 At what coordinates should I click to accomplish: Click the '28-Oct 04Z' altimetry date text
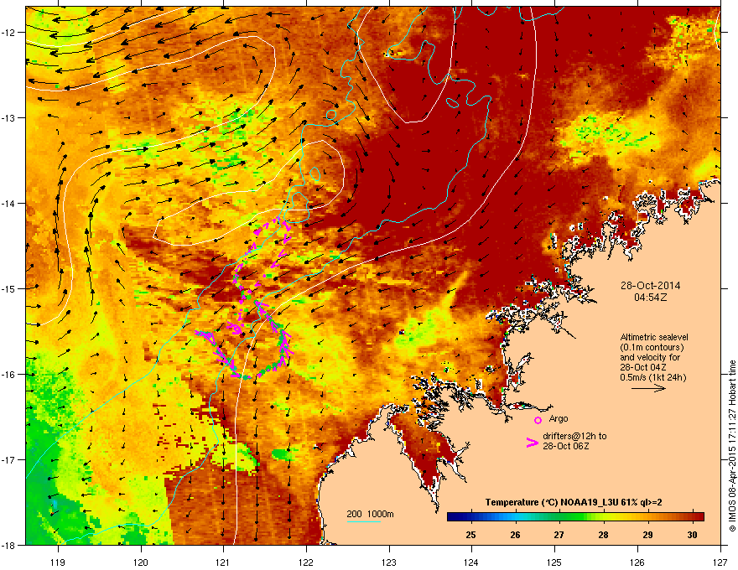tap(643, 367)
